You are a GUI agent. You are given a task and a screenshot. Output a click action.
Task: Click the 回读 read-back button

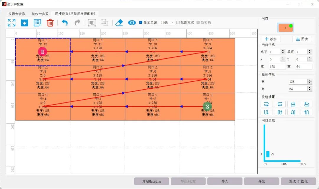click(302, 39)
